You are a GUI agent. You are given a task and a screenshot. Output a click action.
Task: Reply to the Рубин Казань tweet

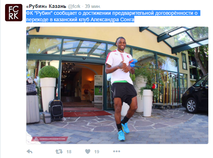point(30,152)
